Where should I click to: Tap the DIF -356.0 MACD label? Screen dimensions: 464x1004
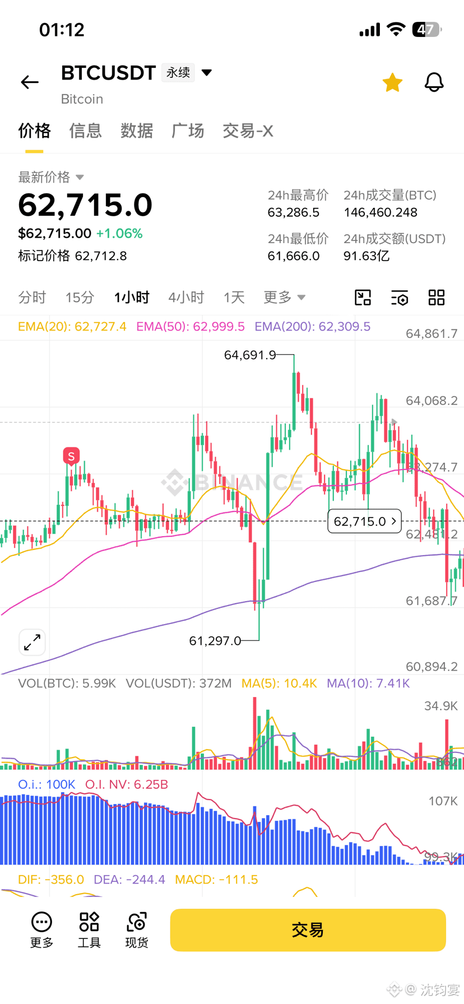point(51,880)
